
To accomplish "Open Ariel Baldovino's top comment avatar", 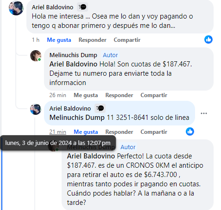I will point(16,8).
